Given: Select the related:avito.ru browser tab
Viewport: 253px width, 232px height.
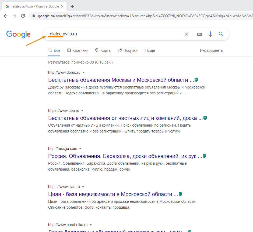Looking at the screenshot, I should (34, 6).
